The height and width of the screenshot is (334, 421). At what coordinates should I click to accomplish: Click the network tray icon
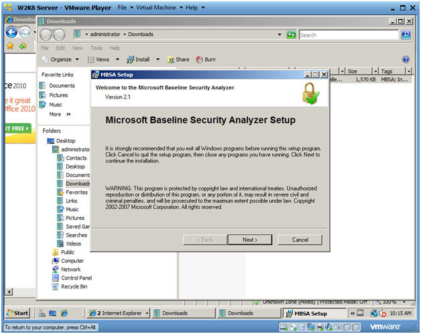(374, 313)
